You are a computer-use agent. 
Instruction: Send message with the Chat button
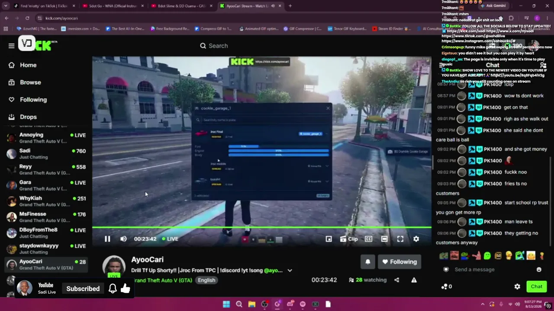pyautogui.click(x=537, y=286)
